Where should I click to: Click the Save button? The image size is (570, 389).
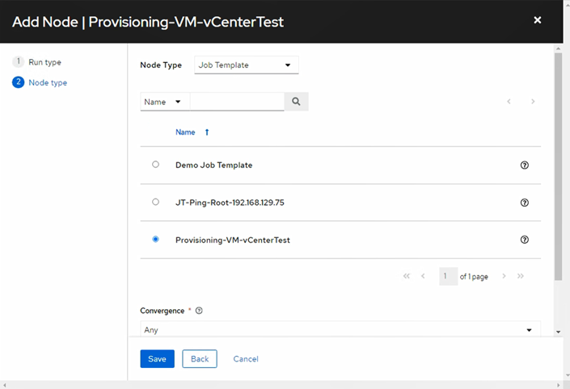point(157,358)
